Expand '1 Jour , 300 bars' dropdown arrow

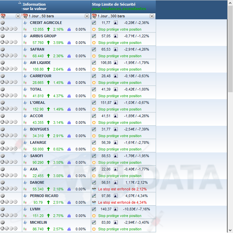tap(152, 16)
